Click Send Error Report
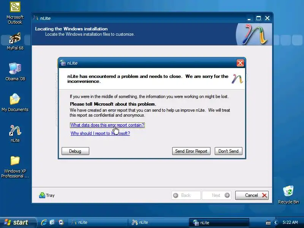Image resolution: width=304 pixels, height=228 pixels. (191, 151)
